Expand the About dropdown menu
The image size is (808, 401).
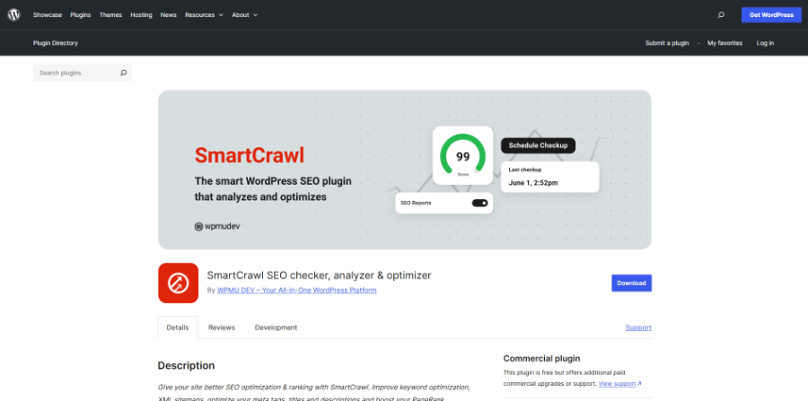coord(245,15)
